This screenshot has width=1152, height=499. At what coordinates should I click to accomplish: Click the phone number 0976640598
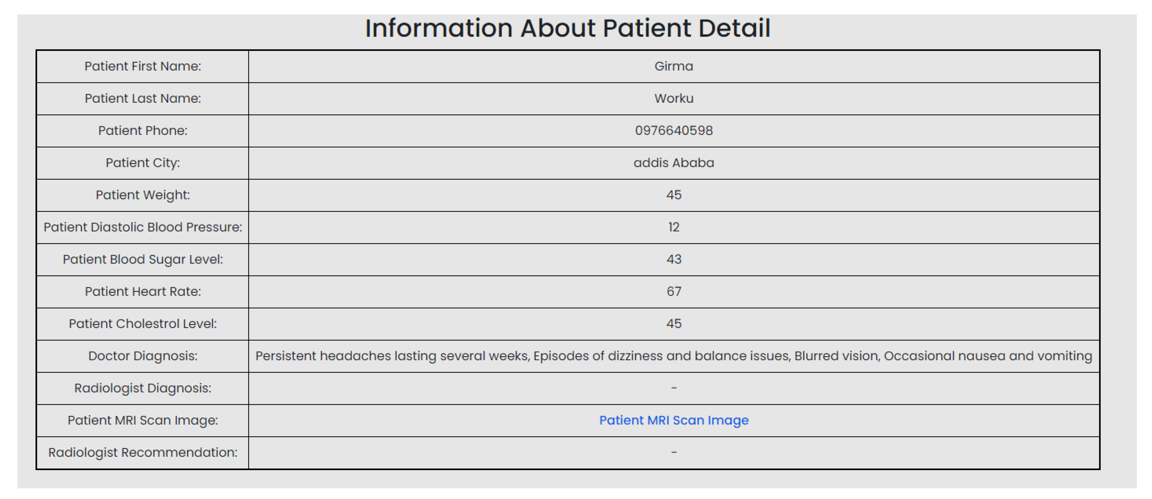coord(673,131)
